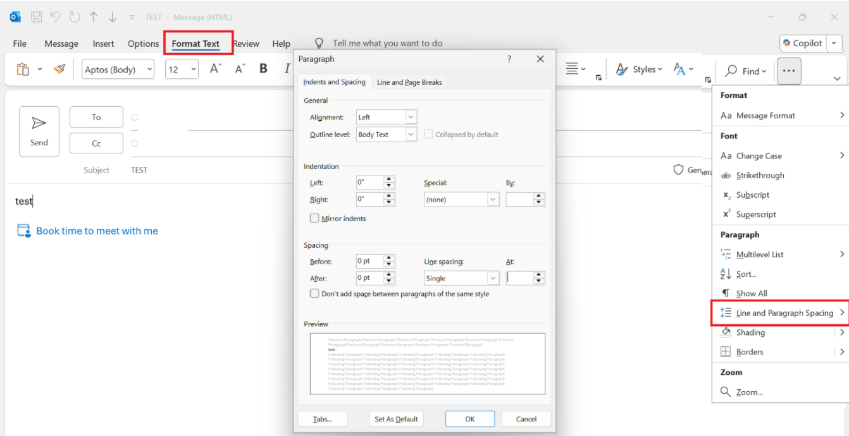Click the Spacing Before value field

tap(369, 261)
